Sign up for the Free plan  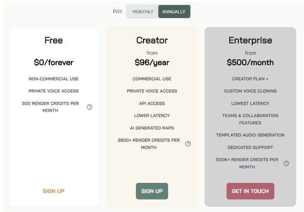coord(54,191)
